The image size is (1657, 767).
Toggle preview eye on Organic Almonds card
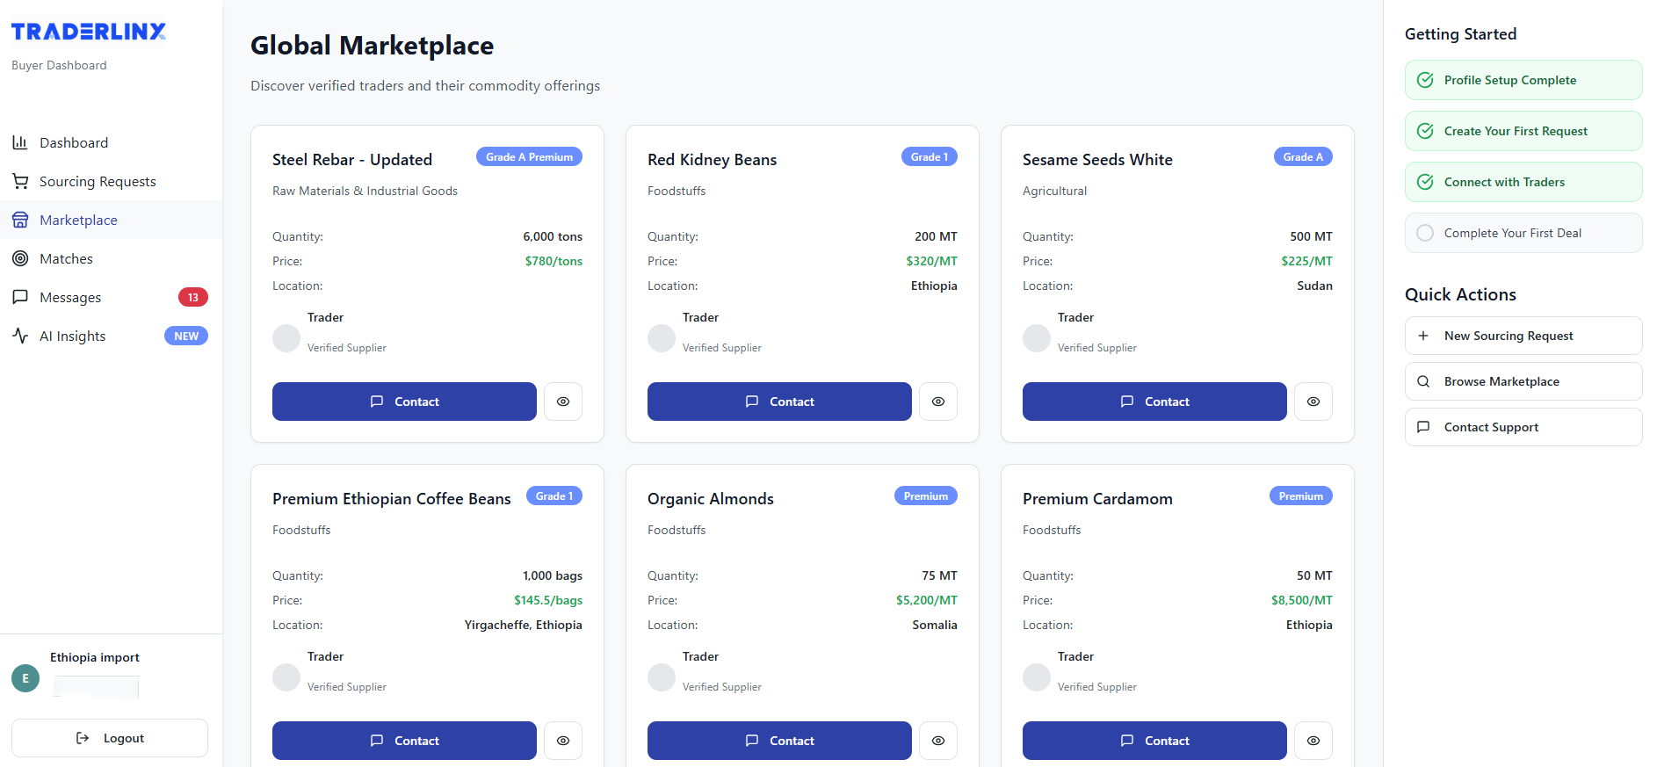point(938,741)
